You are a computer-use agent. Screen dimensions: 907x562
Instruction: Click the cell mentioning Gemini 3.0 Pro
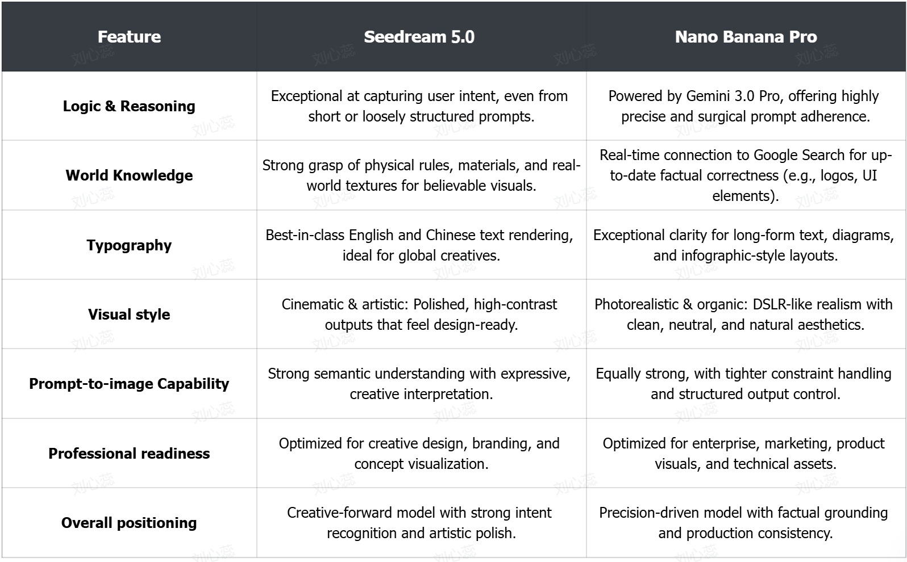[745, 106]
